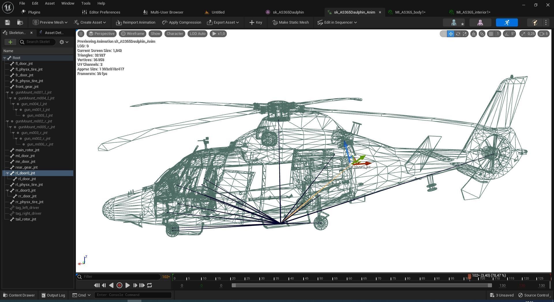Click Make Static Mesh button
The height and width of the screenshot is (302, 554).
coord(291,22)
